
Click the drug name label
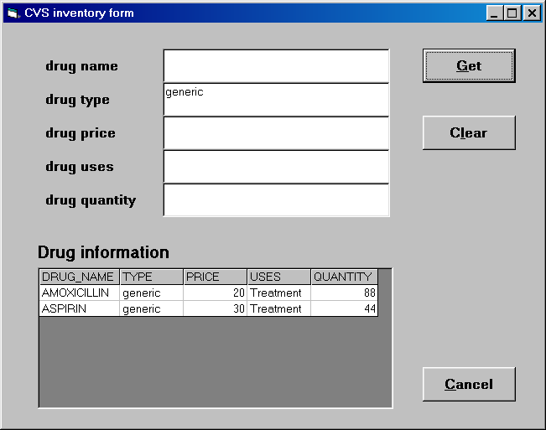click(81, 66)
